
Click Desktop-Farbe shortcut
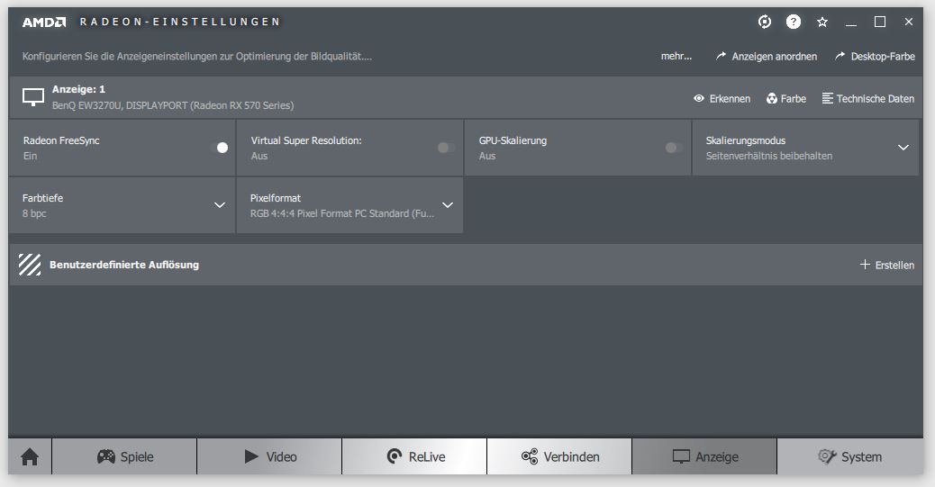pos(875,56)
